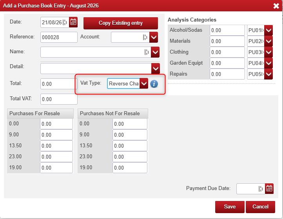Click the Garden Equipt amount field
Image resolution: width=283 pixels, height=219 pixels.
227,63
